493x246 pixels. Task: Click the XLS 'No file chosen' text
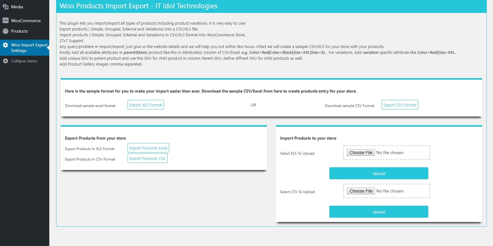point(390,153)
